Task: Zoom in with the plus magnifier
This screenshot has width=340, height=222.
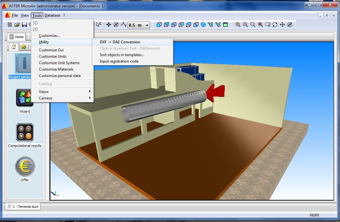Action: point(245,25)
